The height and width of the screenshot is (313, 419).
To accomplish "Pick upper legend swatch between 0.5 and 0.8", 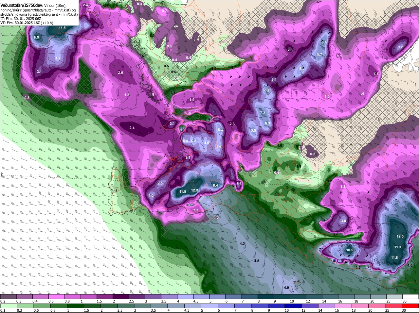I will tap(56, 297).
